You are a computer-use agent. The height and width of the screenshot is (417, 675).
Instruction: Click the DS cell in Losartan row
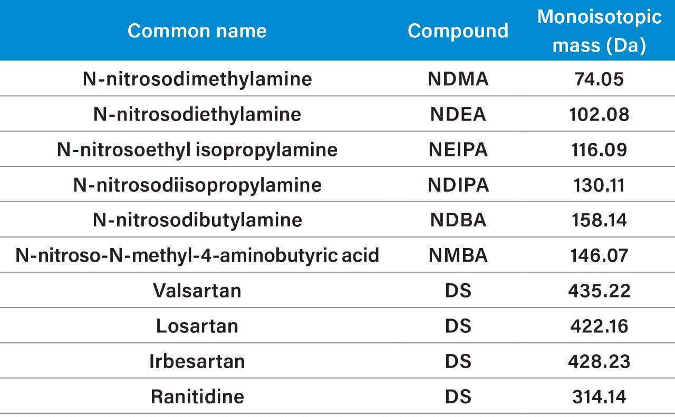tap(458, 326)
